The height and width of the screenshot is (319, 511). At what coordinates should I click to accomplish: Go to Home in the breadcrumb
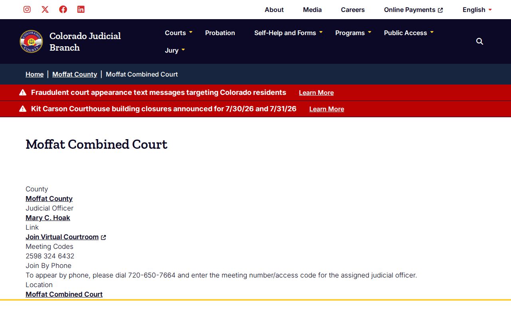pos(34,74)
